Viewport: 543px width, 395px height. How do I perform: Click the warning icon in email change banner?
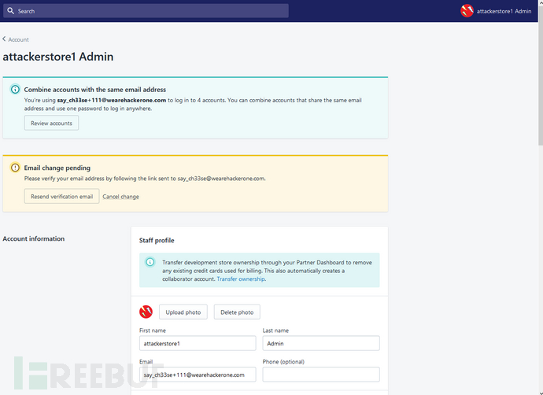[15, 168]
